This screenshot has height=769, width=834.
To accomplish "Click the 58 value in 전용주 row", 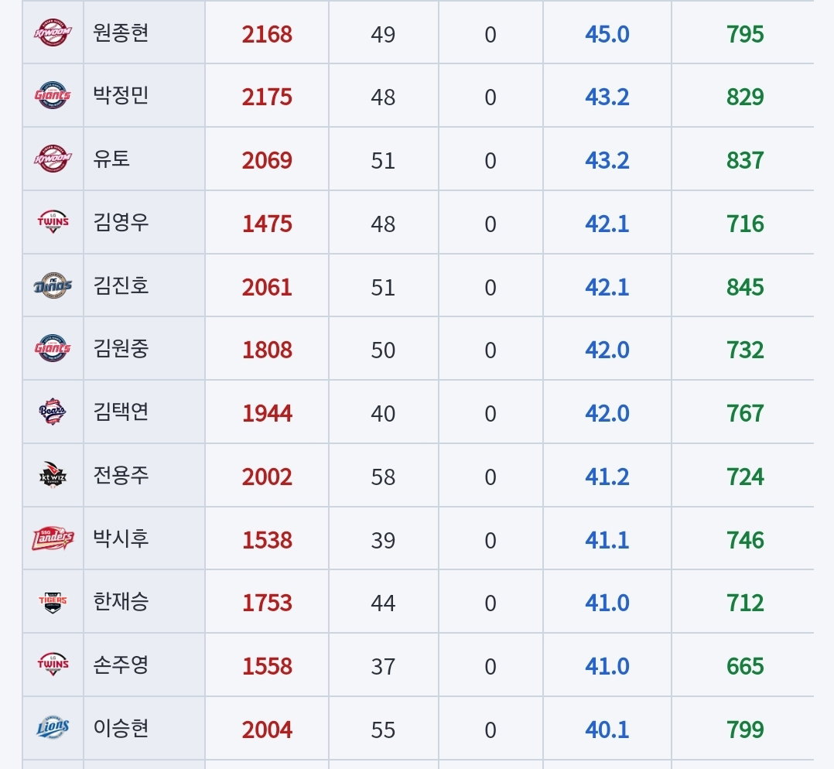I will click(383, 477).
